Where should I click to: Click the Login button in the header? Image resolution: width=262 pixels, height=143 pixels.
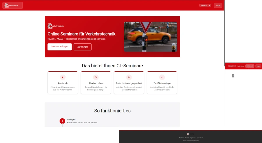(218, 6)
